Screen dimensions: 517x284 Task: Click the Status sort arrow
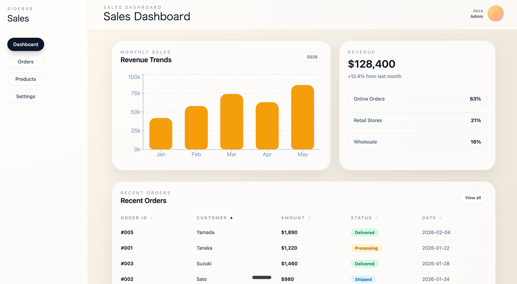[x=377, y=218]
